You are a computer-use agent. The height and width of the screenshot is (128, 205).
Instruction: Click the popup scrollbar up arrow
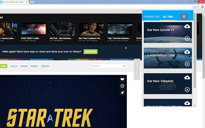[x=195, y=12]
